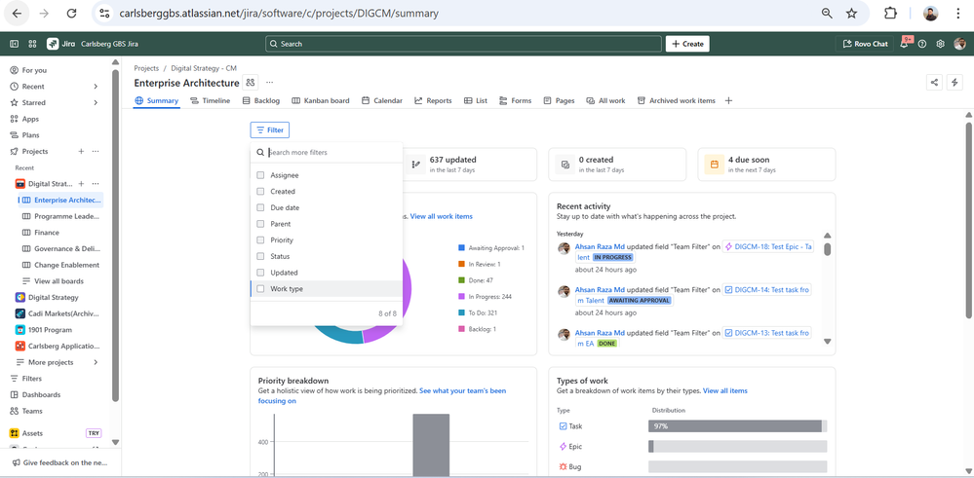Open more actions ellipsis beside Enterprise Architecture
This screenshot has height=478, width=974.
click(270, 83)
